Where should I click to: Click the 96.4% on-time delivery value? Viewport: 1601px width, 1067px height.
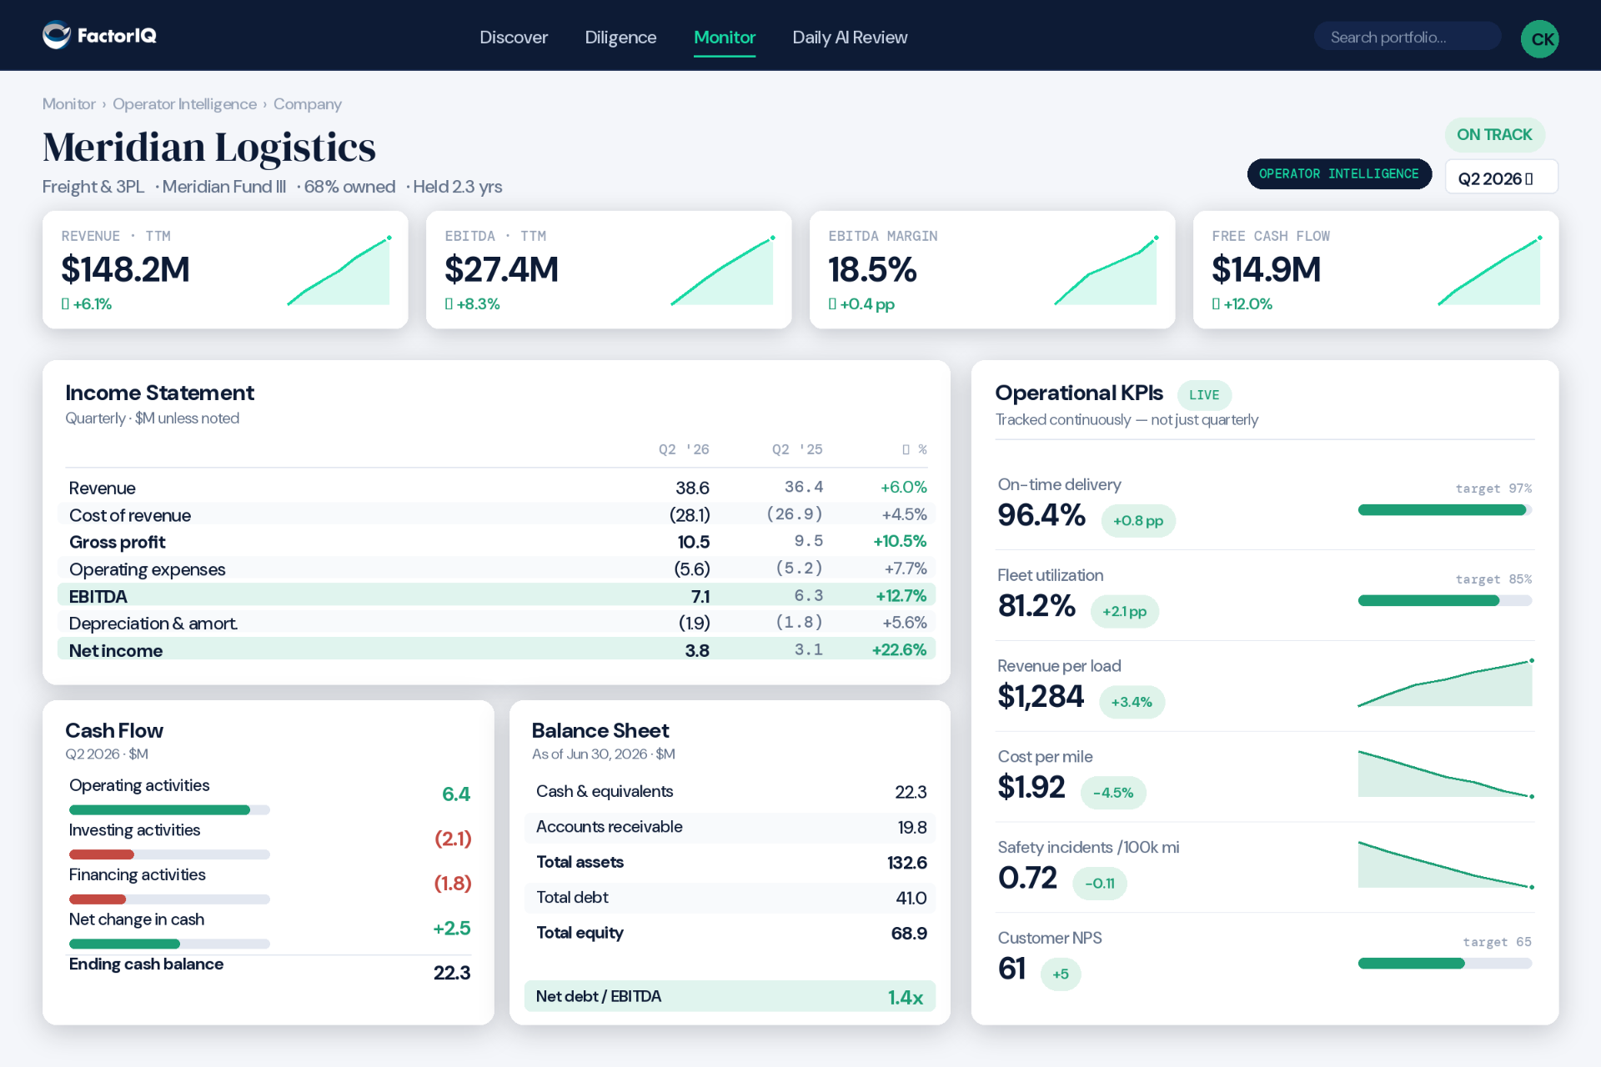point(1041,515)
